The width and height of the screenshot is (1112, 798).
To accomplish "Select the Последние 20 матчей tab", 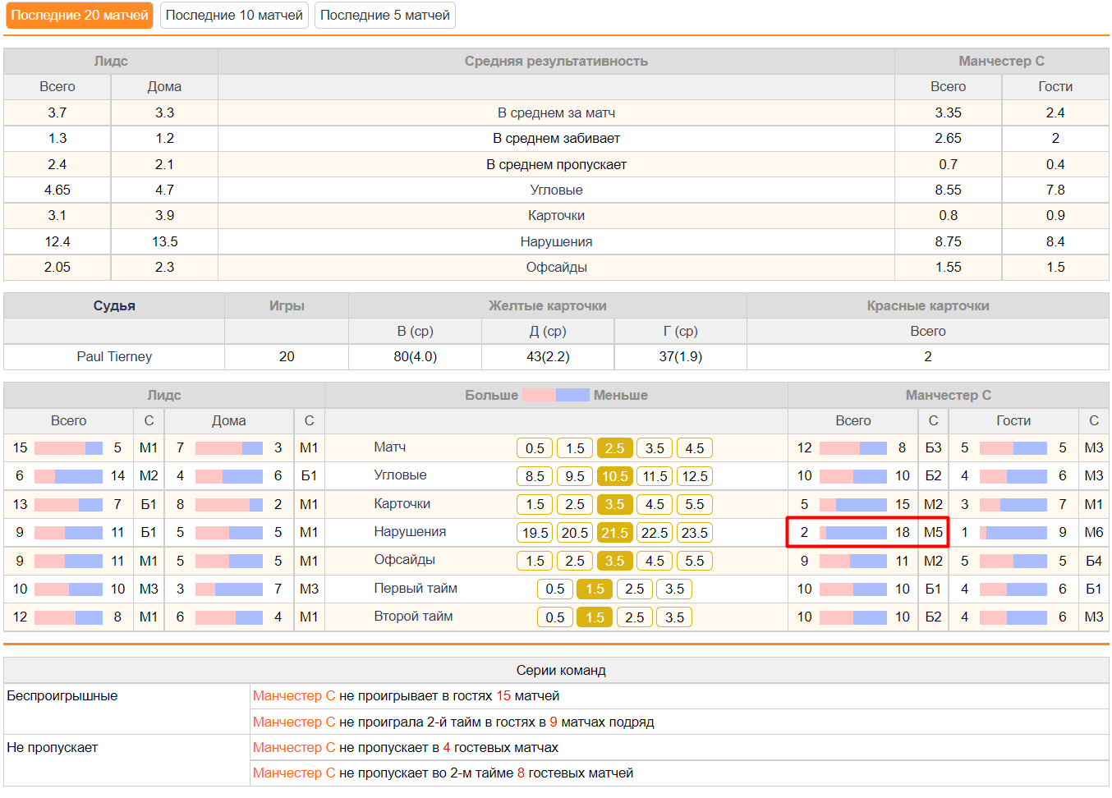I will pyautogui.click(x=80, y=16).
